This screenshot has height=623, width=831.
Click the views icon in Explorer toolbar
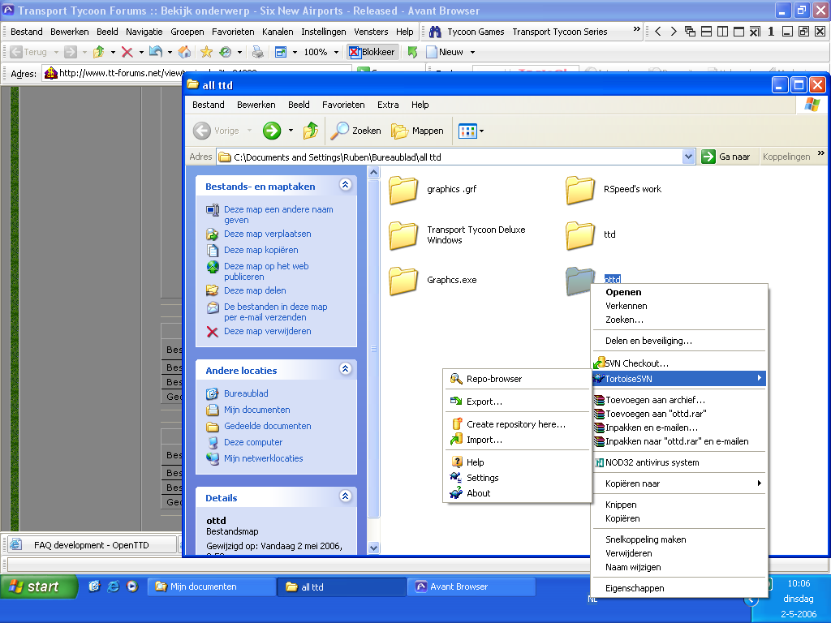tap(467, 131)
